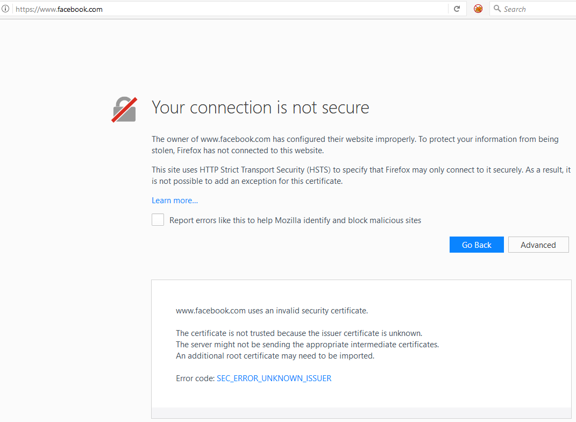This screenshot has width=576, height=422.
Task: Click the 'issuer certificate is unknown' line
Action: point(299,333)
